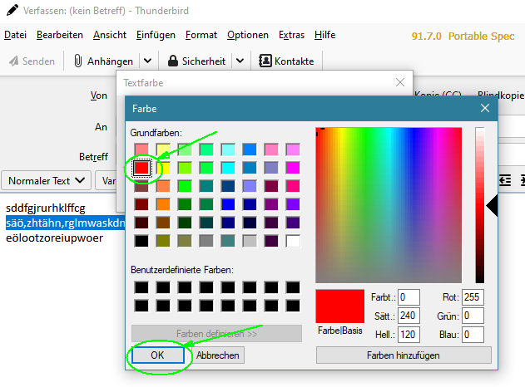Open the Format menu
This screenshot has width=525, height=387.
point(201,35)
